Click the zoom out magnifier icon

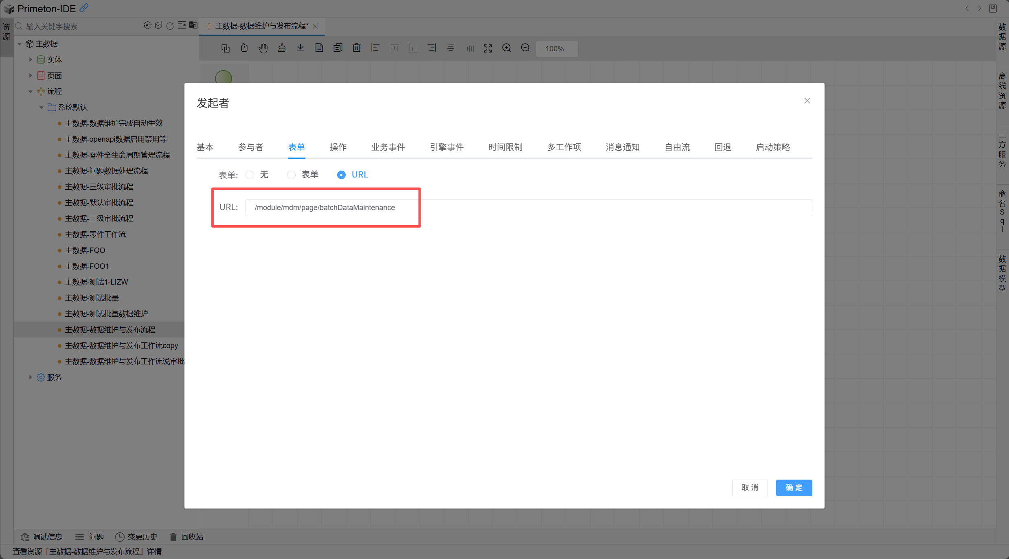[525, 48]
